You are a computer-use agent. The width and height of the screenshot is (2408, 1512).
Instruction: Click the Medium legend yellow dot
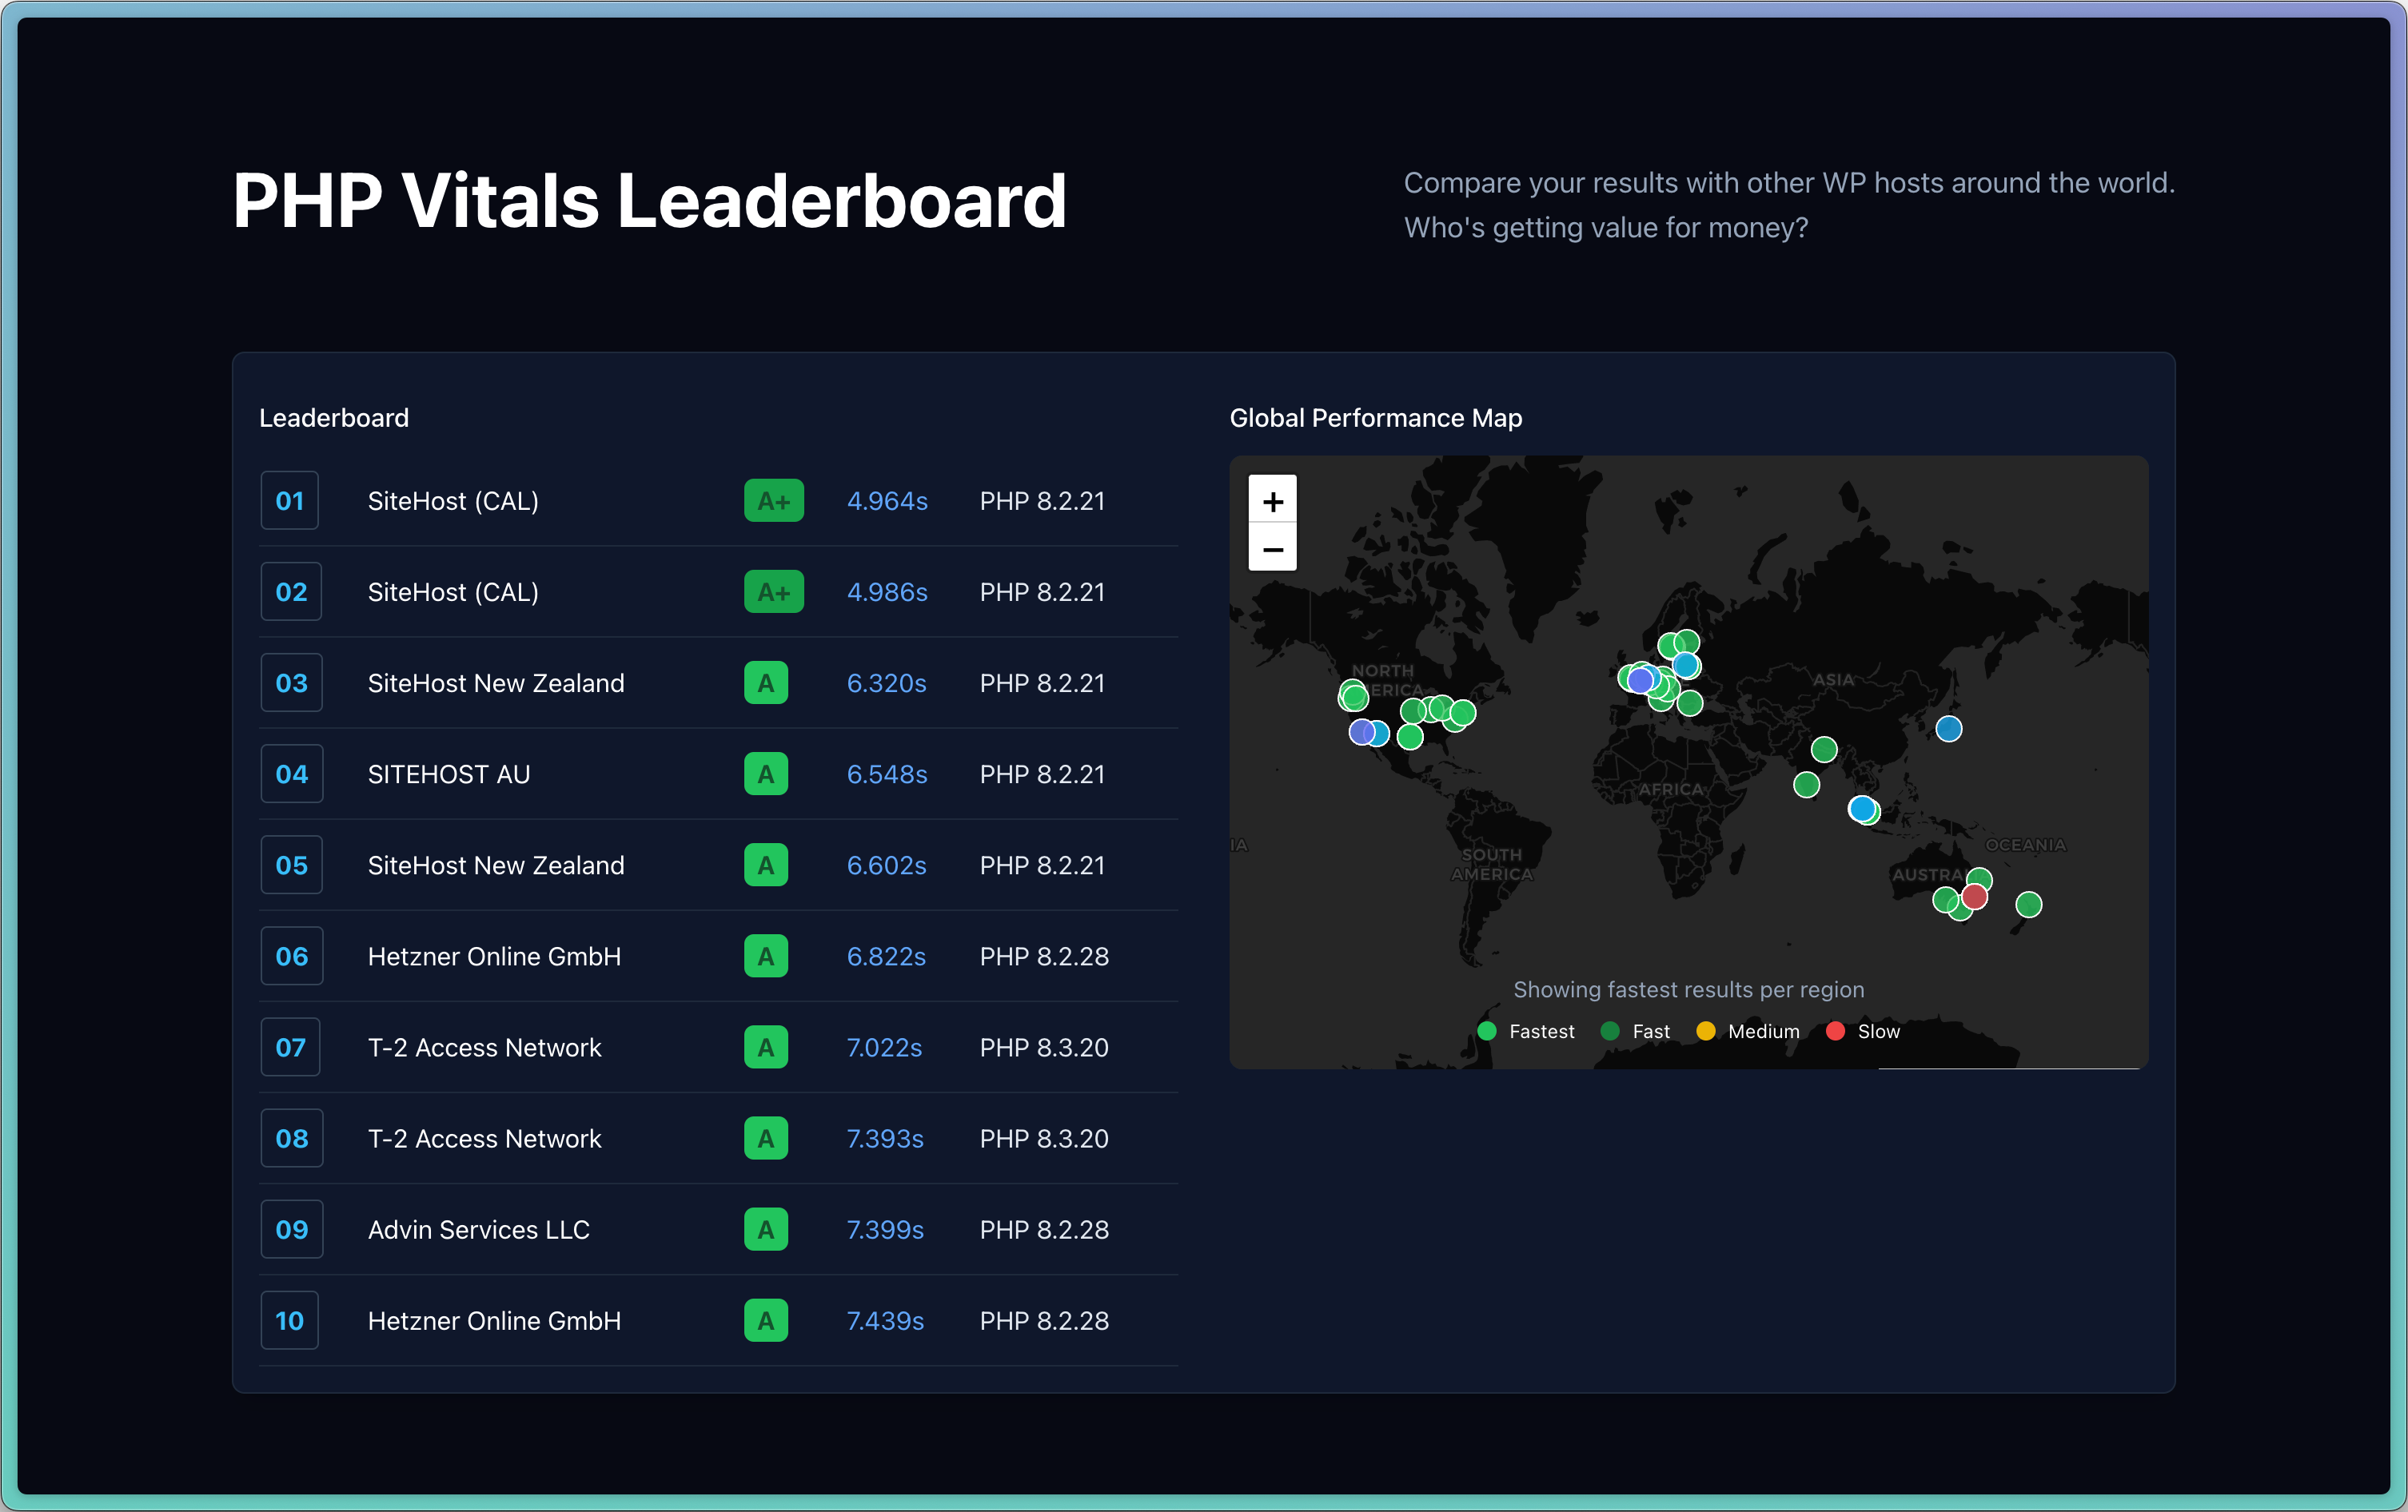pos(1706,1030)
